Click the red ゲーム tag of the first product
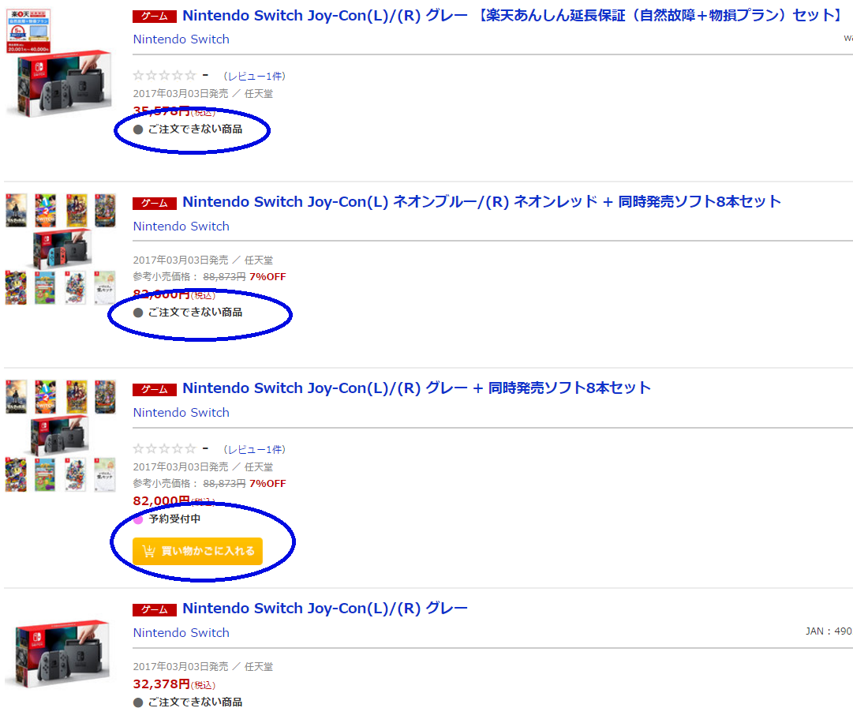 [x=155, y=17]
